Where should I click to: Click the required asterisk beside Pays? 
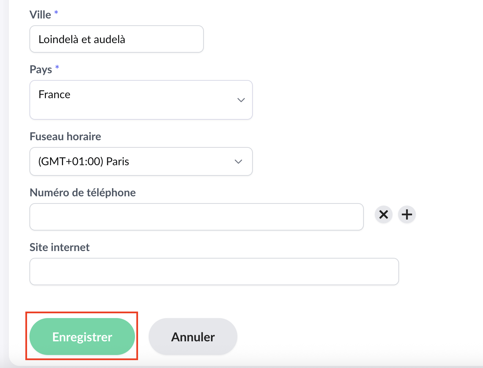point(57,68)
